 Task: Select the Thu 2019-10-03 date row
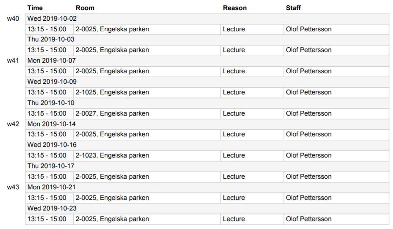point(207,40)
